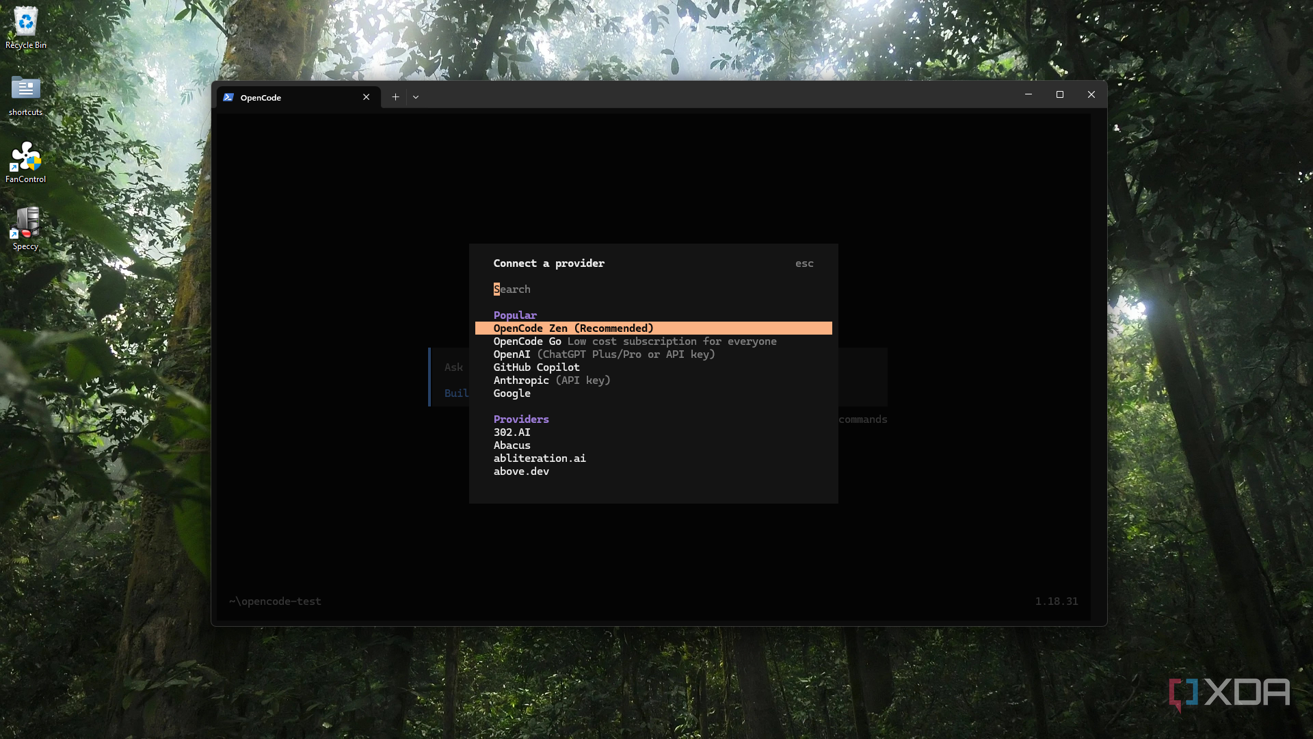The height and width of the screenshot is (739, 1313).
Task: Click the version number 1.18.31
Action: (1056, 601)
